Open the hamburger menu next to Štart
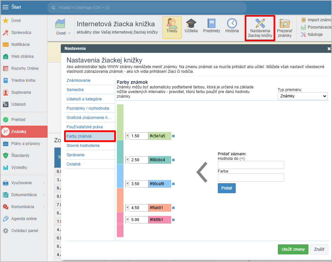Image resolution: width=332 pixels, height=262 pixels. [x=6, y=7]
